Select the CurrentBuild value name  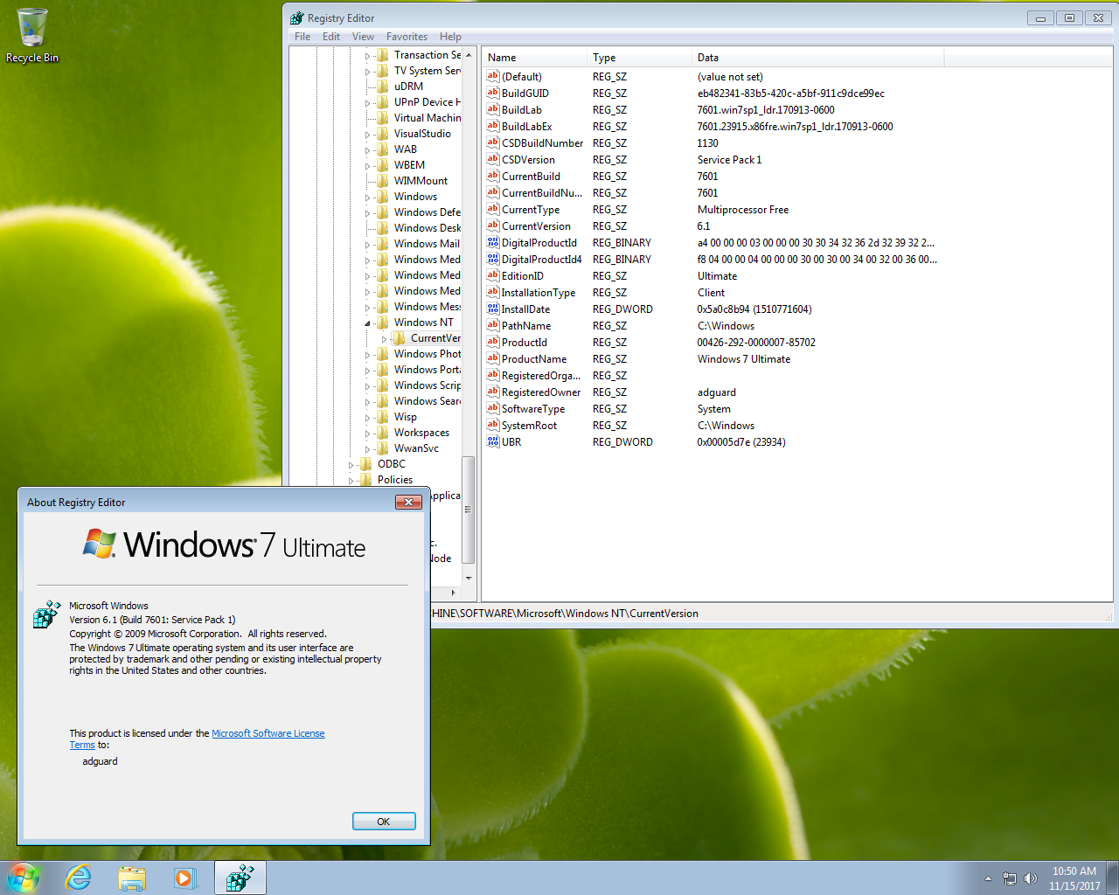click(x=531, y=176)
